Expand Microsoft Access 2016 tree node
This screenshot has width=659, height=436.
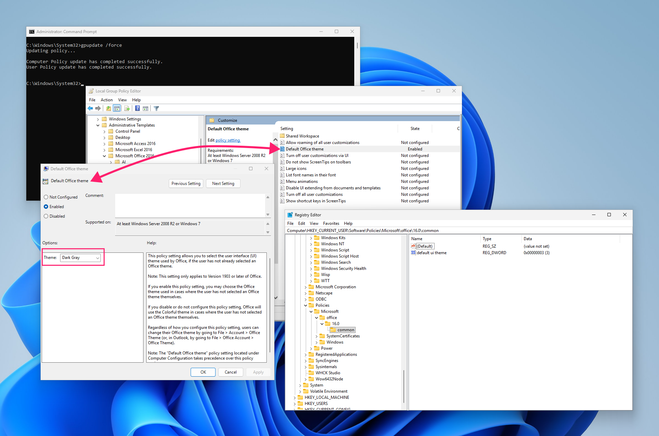(104, 144)
